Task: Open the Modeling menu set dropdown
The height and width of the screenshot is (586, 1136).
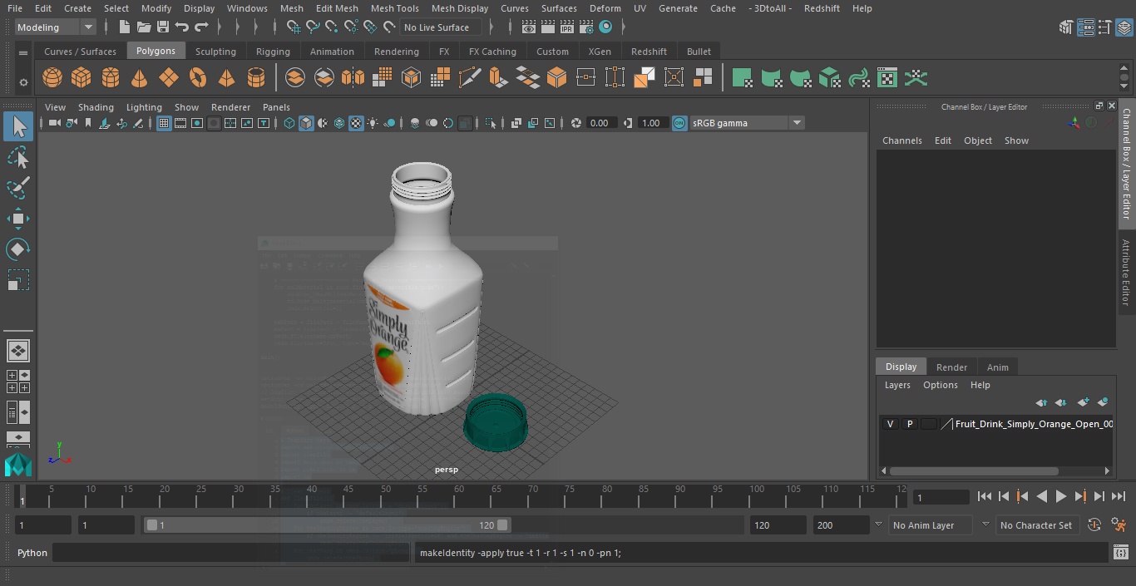Action: (56, 27)
